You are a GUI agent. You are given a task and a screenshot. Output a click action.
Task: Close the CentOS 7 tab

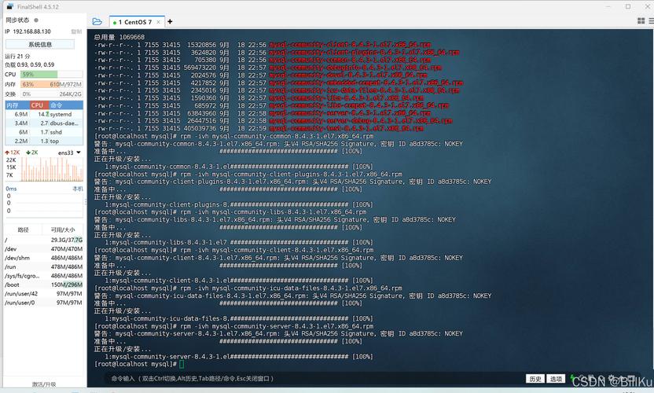(x=159, y=22)
